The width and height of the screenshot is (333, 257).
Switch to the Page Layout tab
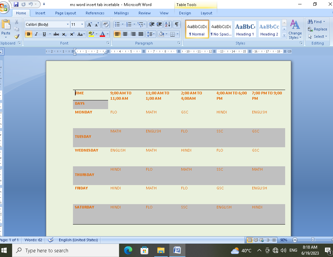pyautogui.click(x=66, y=13)
